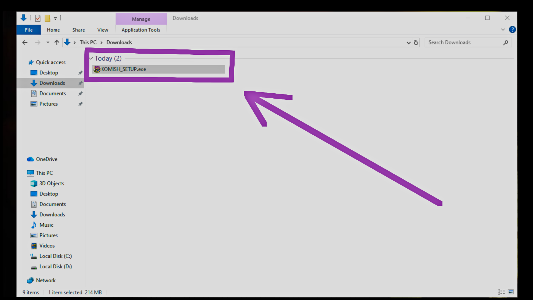
Task: Open pinned Documents under Quick access
Action: (x=52, y=94)
